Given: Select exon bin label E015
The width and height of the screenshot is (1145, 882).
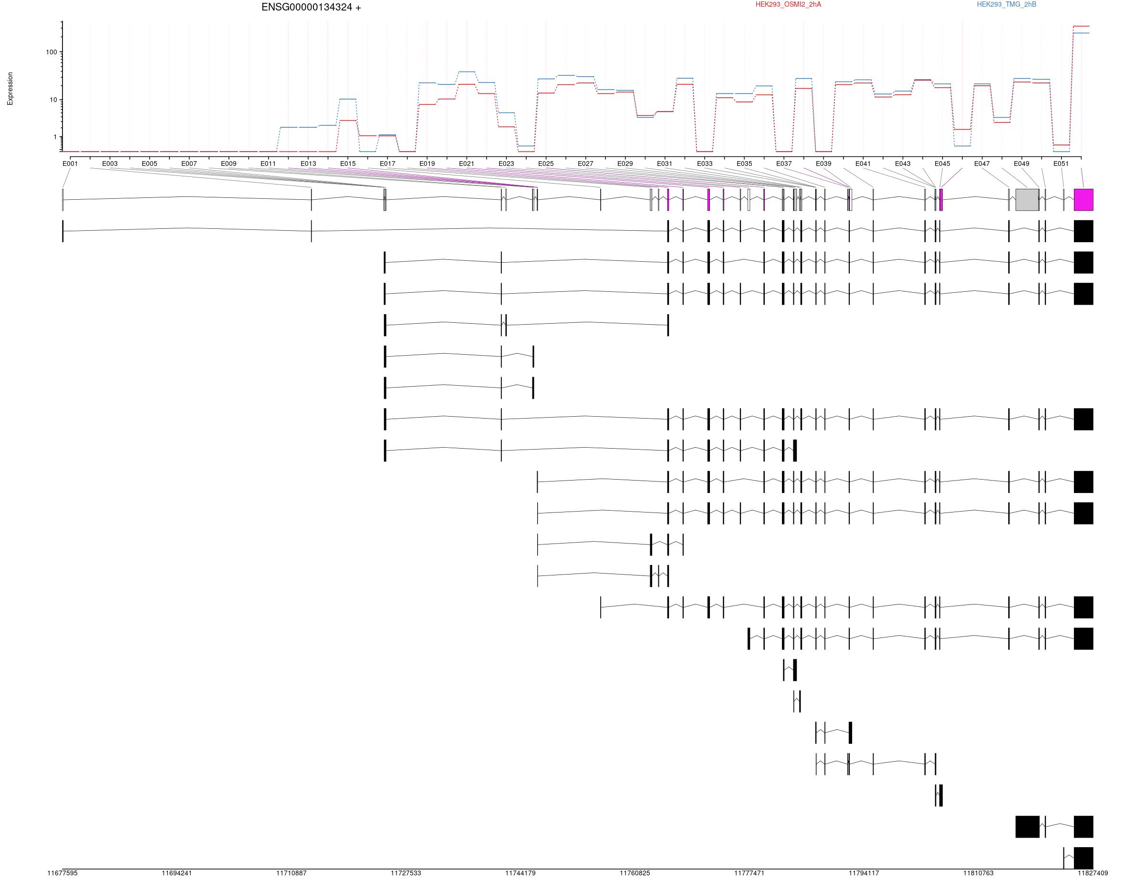Looking at the screenshot, I should click(348, 164).
